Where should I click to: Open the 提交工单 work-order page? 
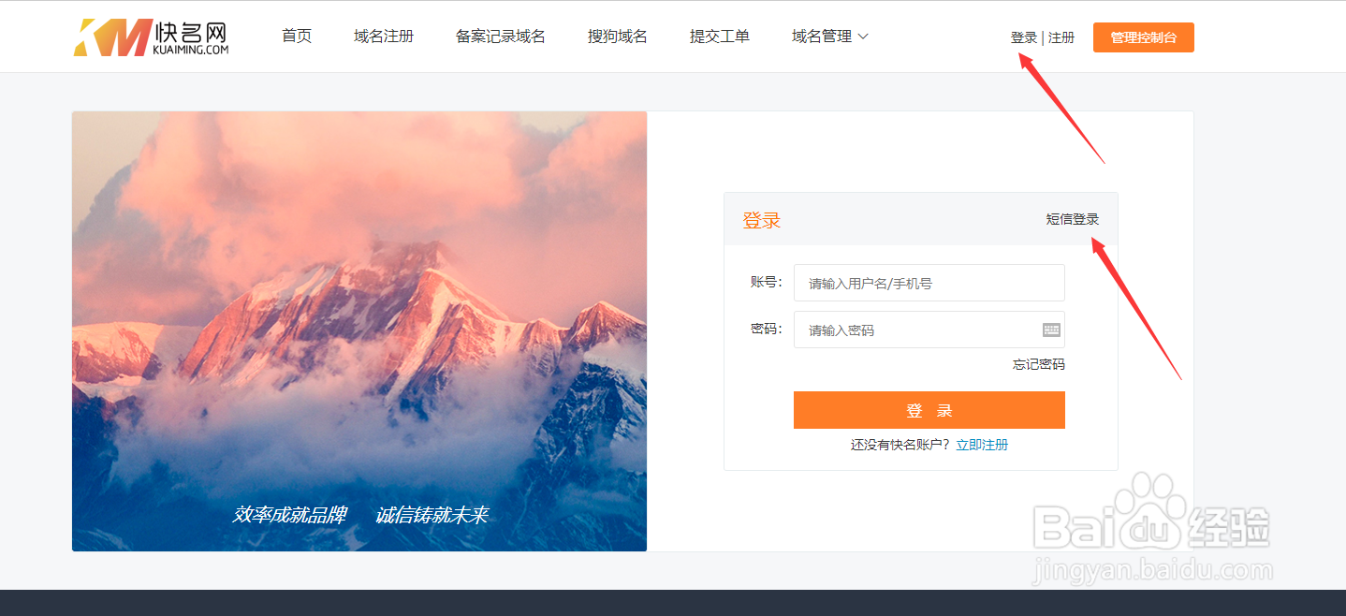[x=719, y=37]
